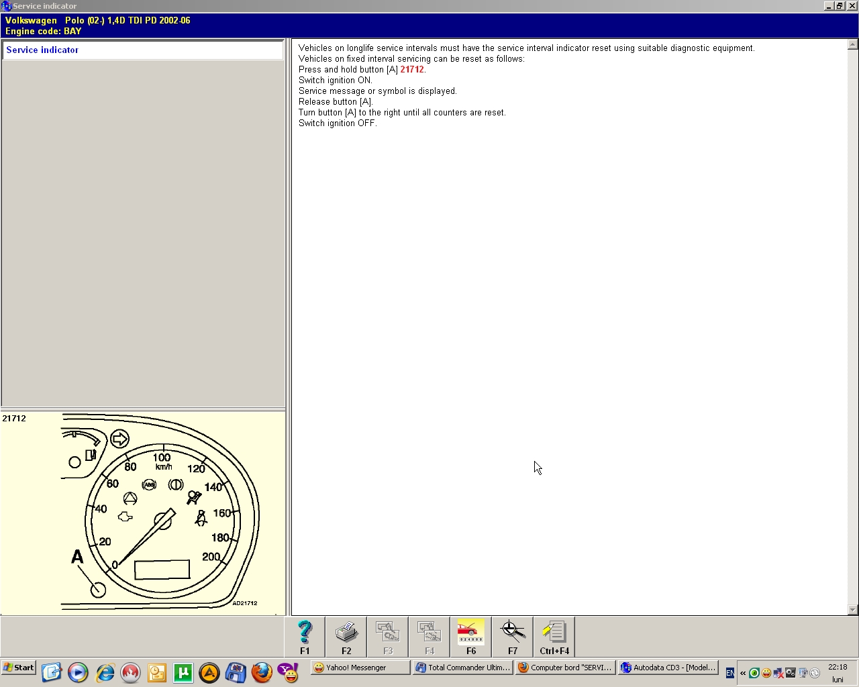Click the Yahoo smiley tray icon

coord(766,673)
